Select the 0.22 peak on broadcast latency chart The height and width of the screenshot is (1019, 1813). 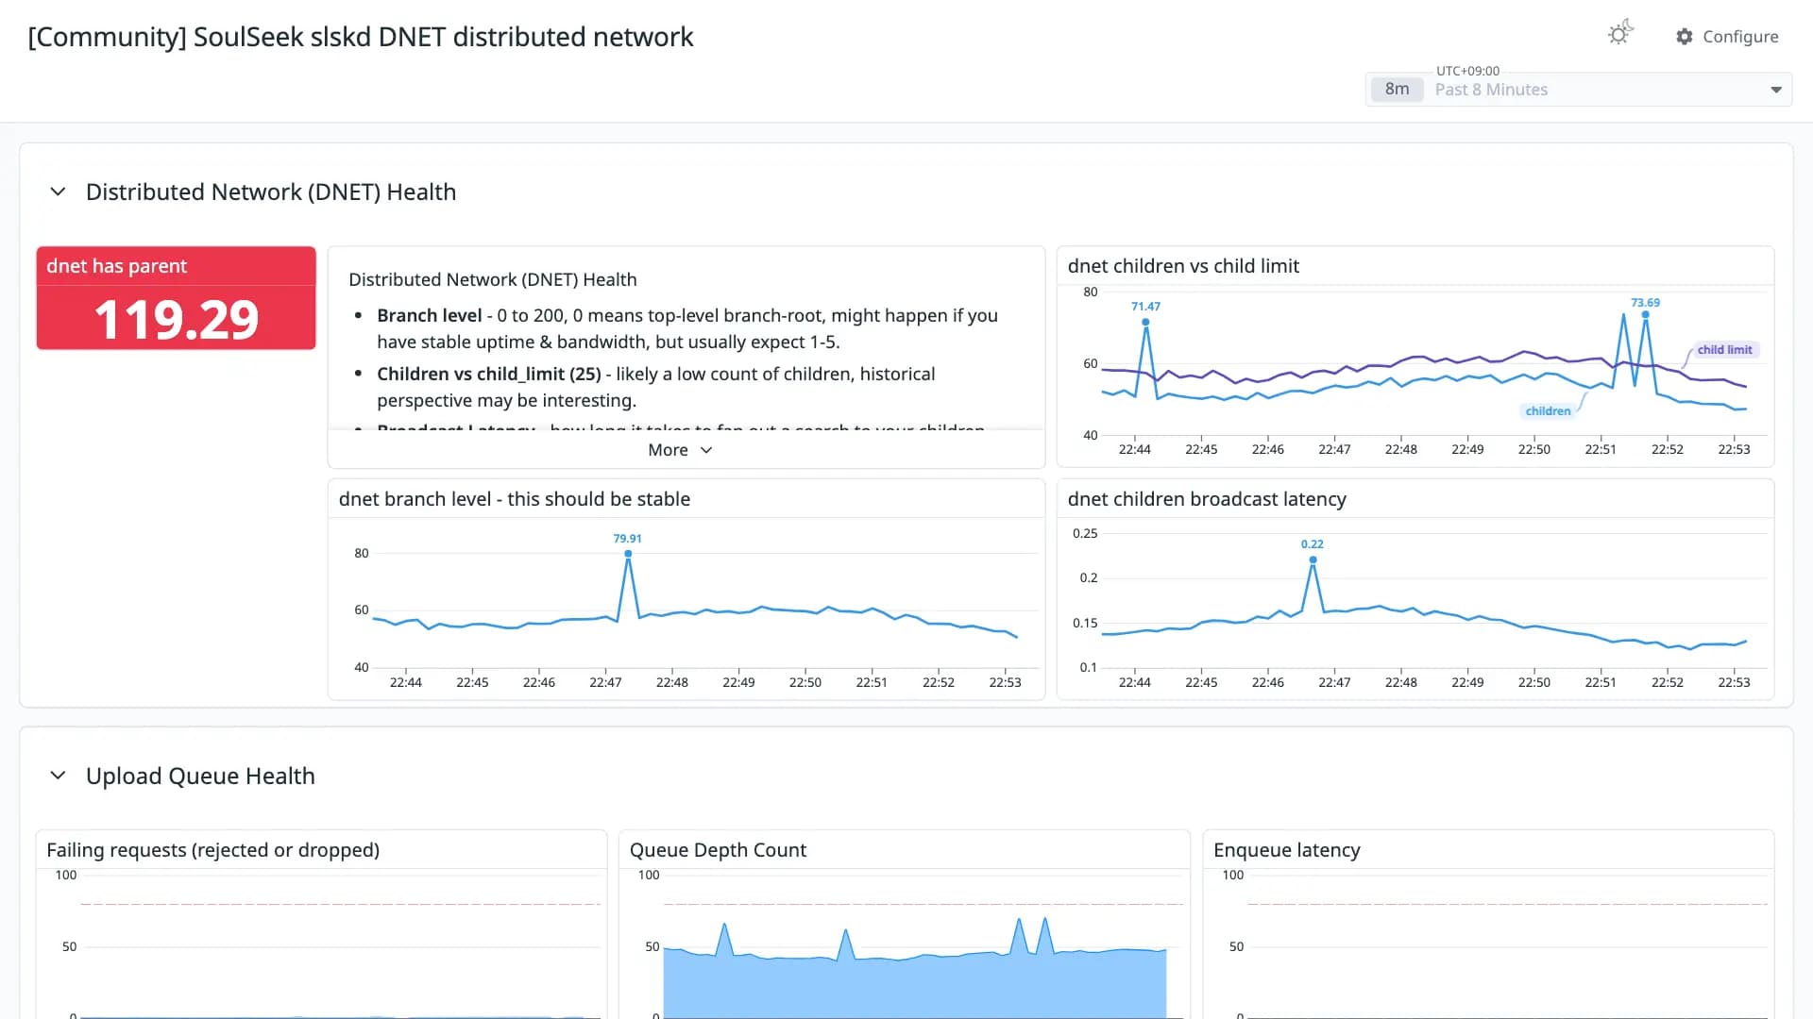[x=1313, y=560]
